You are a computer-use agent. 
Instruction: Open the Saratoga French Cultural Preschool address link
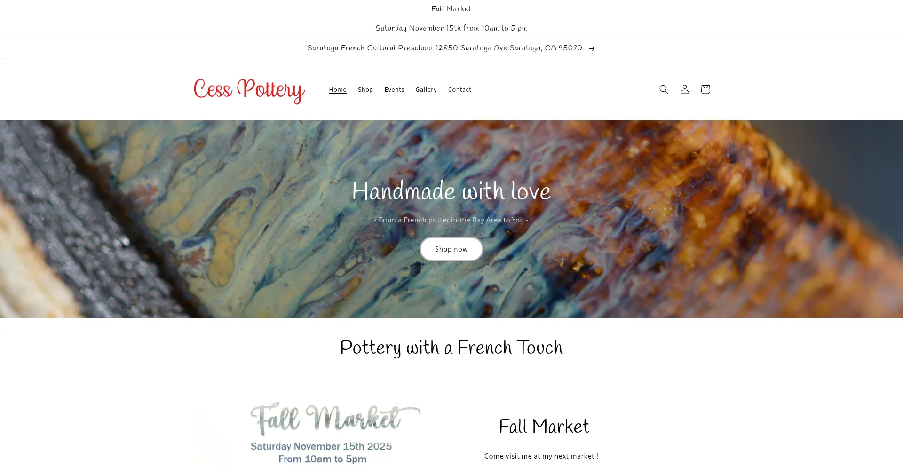coord(444,48)
